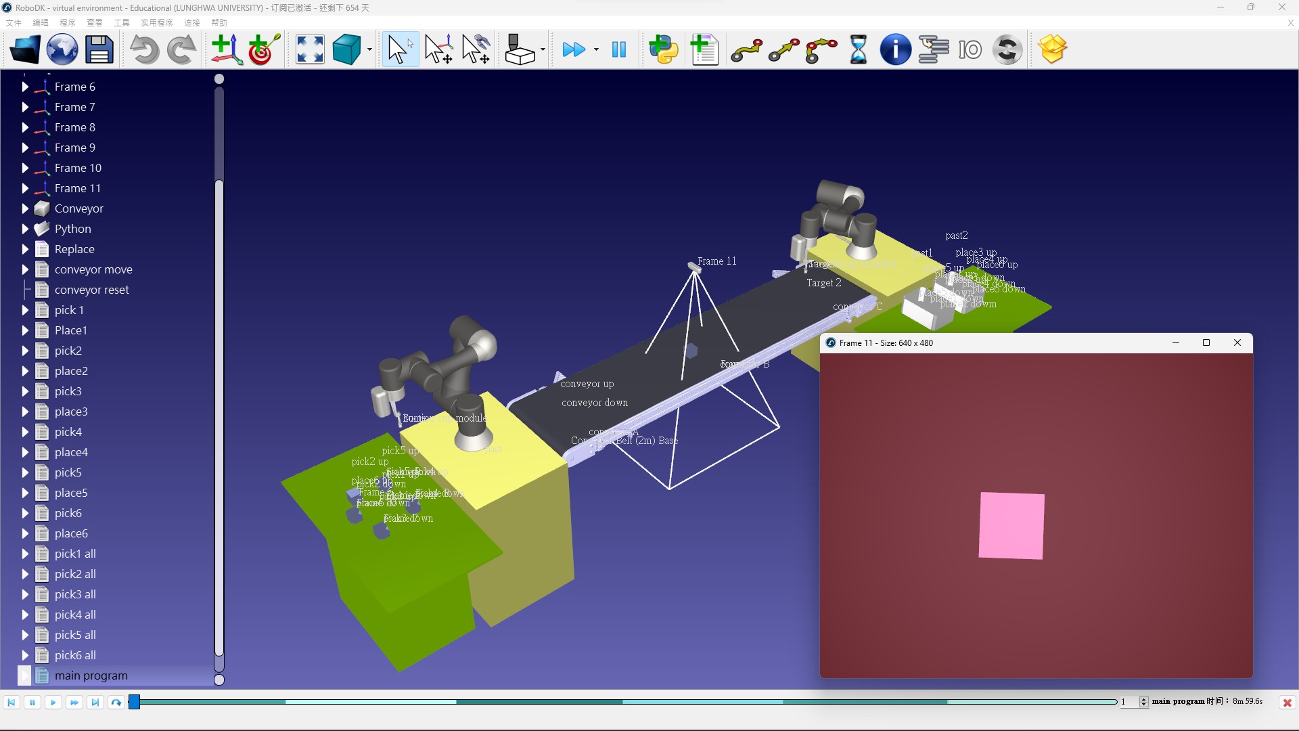Select the conveyor reset program
The height and width of the screenshot is (731, 1299).
click(91, 290)
